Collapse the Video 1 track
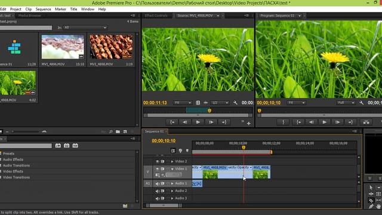382x215 pixels. 172,168
